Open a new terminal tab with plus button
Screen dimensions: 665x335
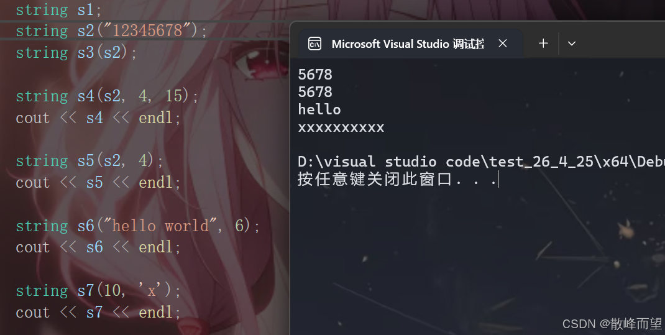[x=543, y=44]
